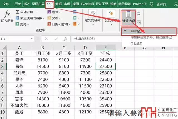Select the Automatic (自动) calculation option
178x119 pixels.
[136, 31]
